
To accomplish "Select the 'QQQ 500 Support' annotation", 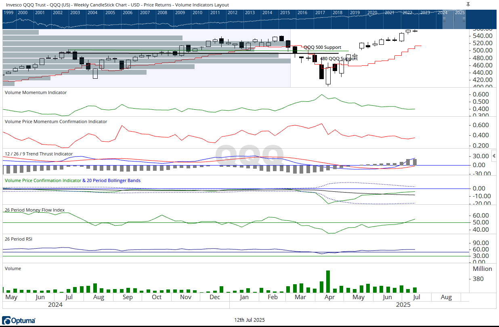I will (322, 48).
